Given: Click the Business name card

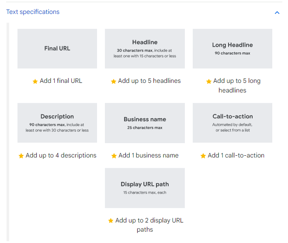Looking at the screenshot, I should pos(145,123).
